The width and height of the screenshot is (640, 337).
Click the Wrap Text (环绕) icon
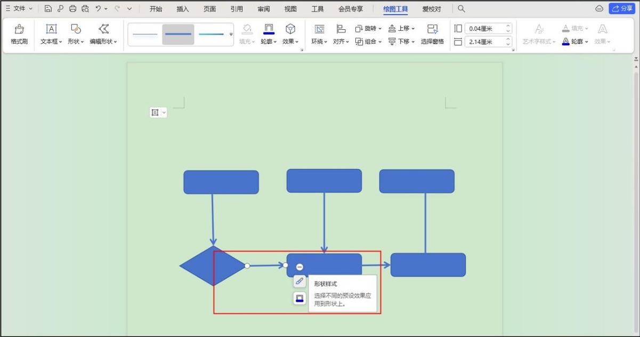point(319,29)
